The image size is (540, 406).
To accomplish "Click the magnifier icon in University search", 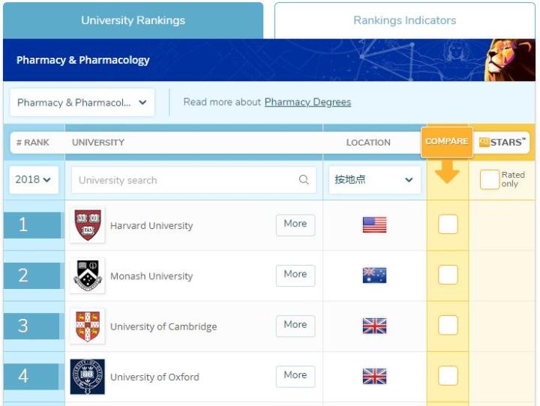I will point(304,179).
